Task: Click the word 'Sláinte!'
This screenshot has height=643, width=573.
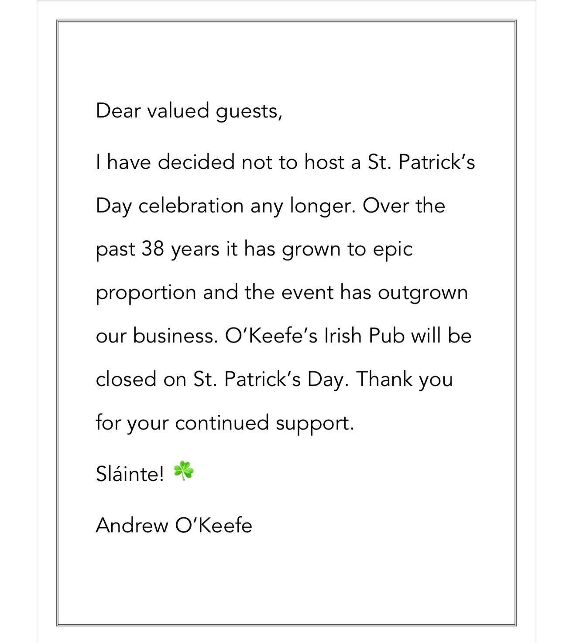Action: pyautogui.click(x=130, y=474)
